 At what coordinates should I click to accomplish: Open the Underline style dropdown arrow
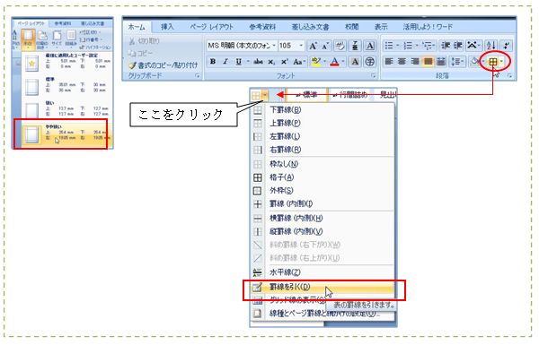tap(248, 62)
